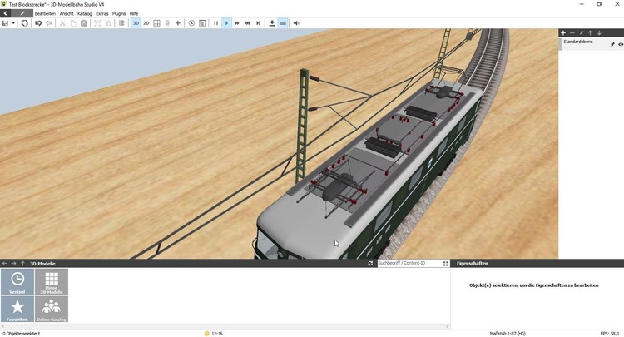Screen dimensions: 624x337
Task: Click the Save (floppy disk) toolbar icon
Action: coord(5,23)
